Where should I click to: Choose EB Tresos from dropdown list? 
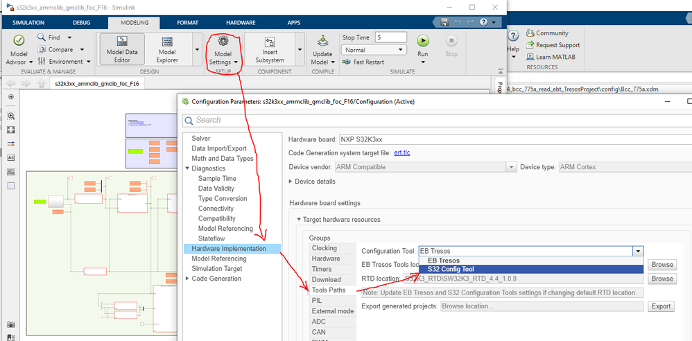(531, 261)
